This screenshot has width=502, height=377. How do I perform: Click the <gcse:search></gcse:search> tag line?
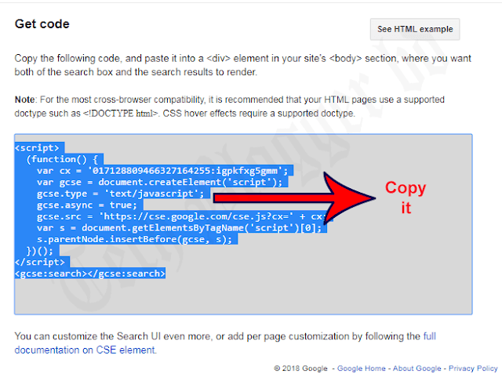point(90,274)
